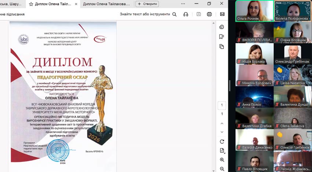Click the rotate page icon
The height and width of the screenshot is (172, 312).
(x=222, y=142)
